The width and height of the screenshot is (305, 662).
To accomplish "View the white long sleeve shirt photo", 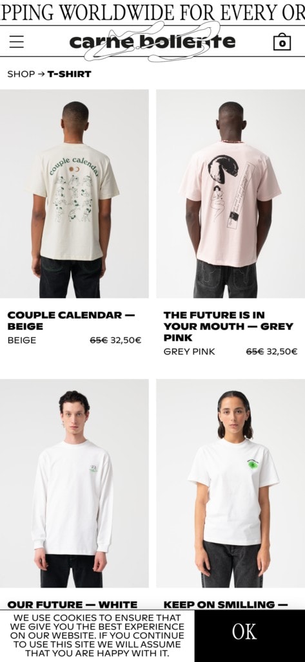I will click(x=74, y=483).
